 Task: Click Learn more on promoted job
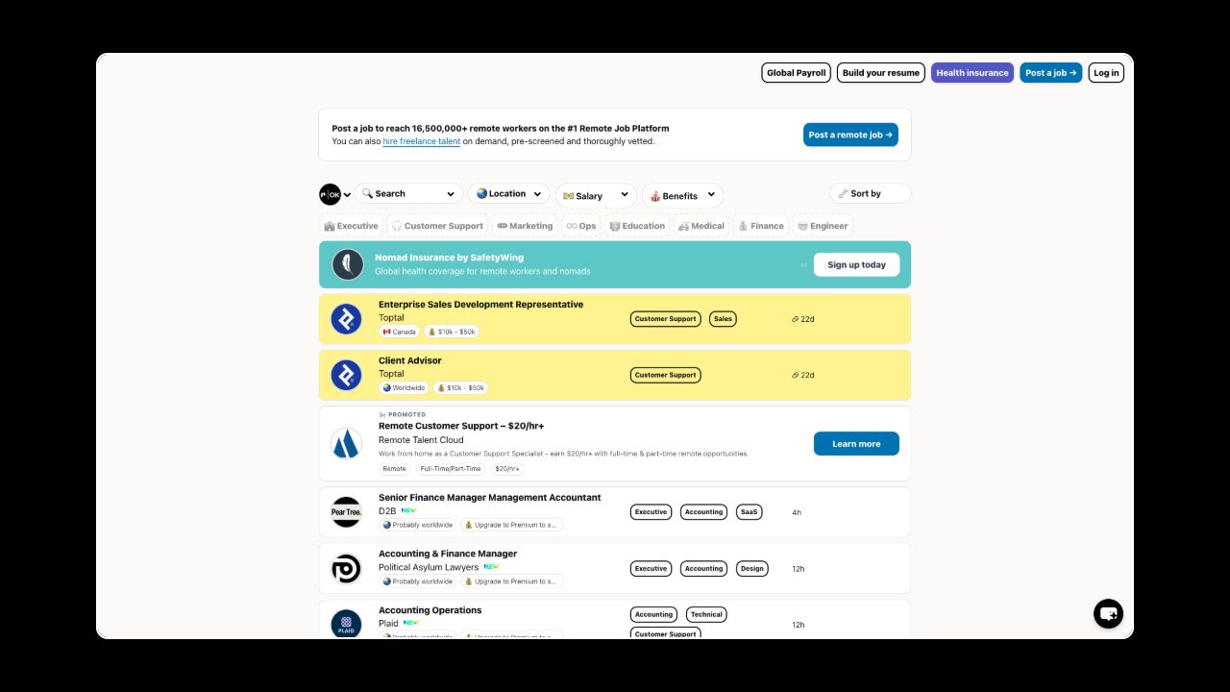tap(856, 443)
